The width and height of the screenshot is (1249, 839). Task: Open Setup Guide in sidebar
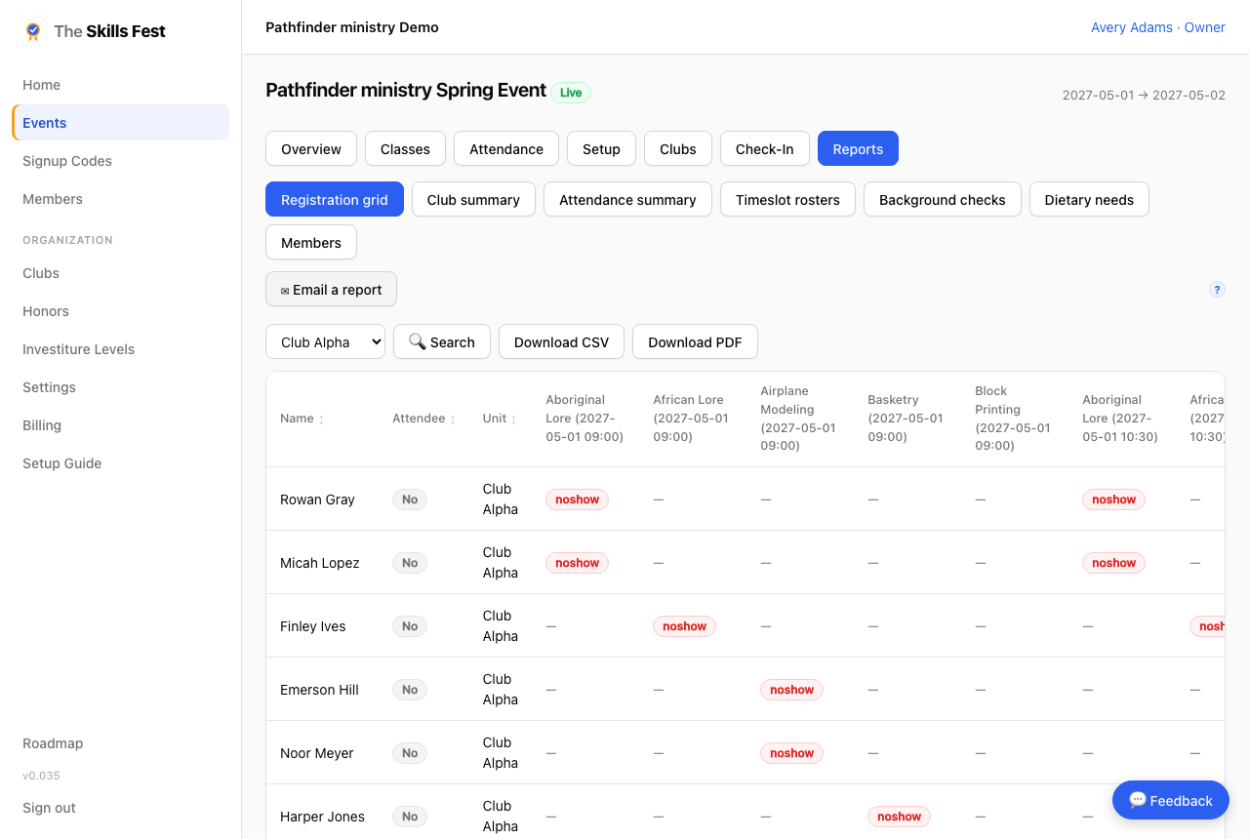click(x=120, y=463)
